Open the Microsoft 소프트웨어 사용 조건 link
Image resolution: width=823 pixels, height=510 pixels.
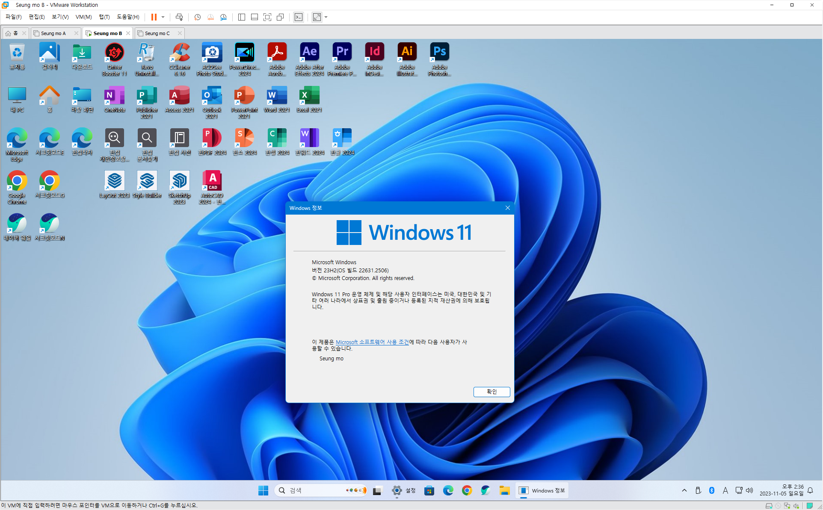[x=372, y=342]
